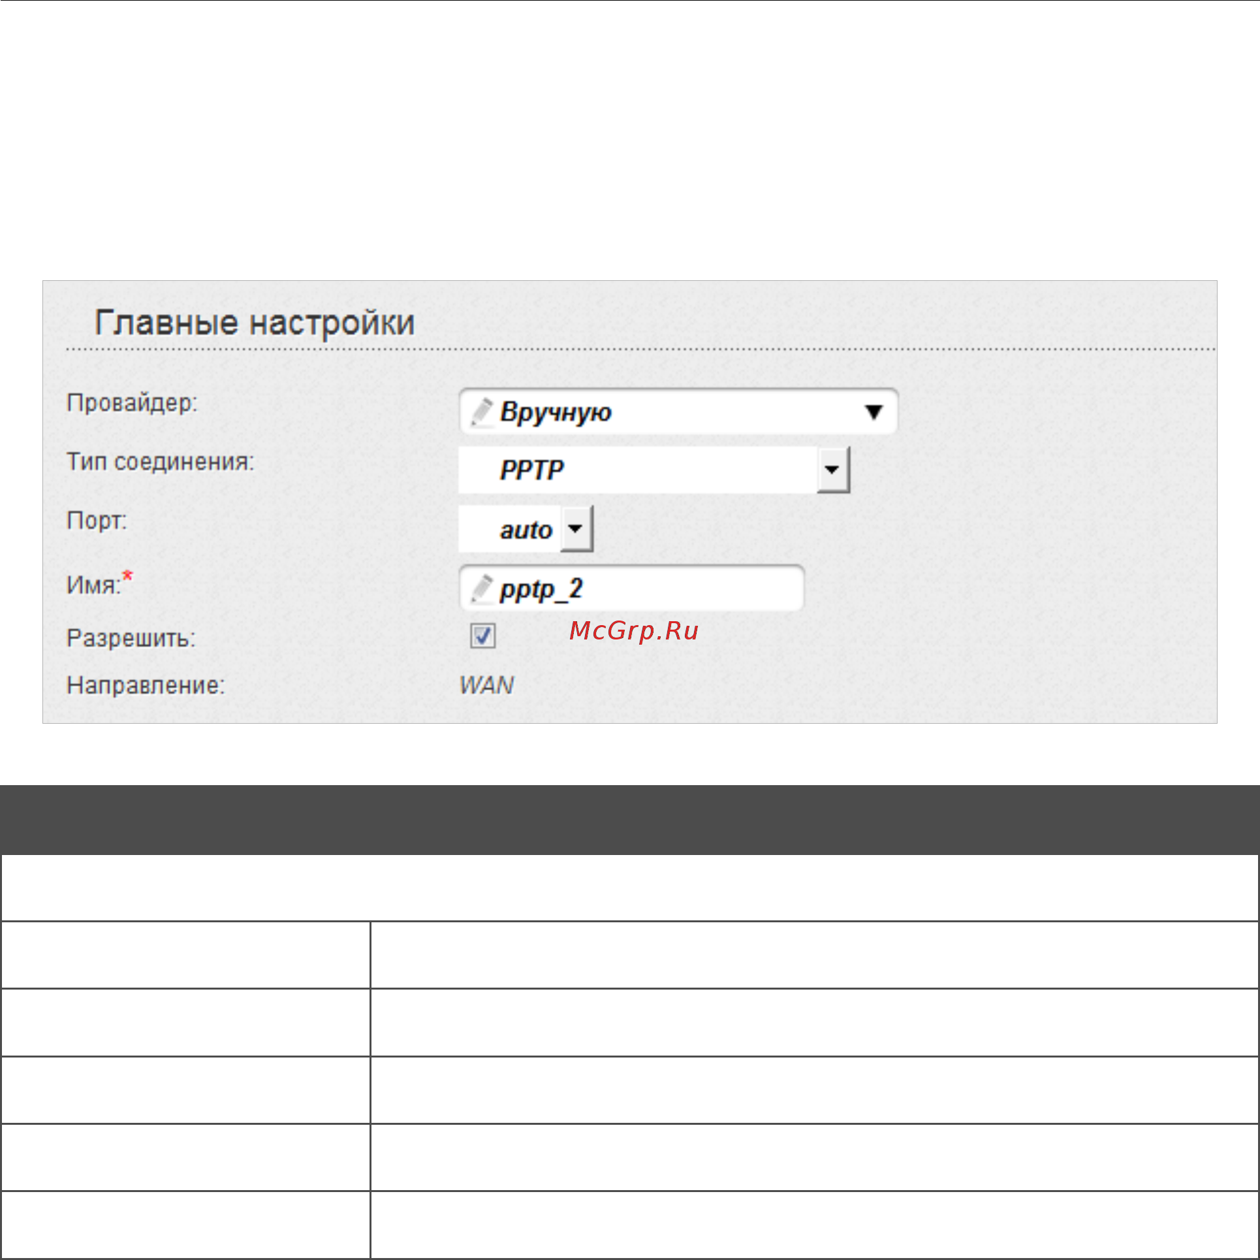Viewport: 1260px width, 1260px height.
Task: Open the Порт dropdown arrow next to auto
Action: click(x=576, y=528)
